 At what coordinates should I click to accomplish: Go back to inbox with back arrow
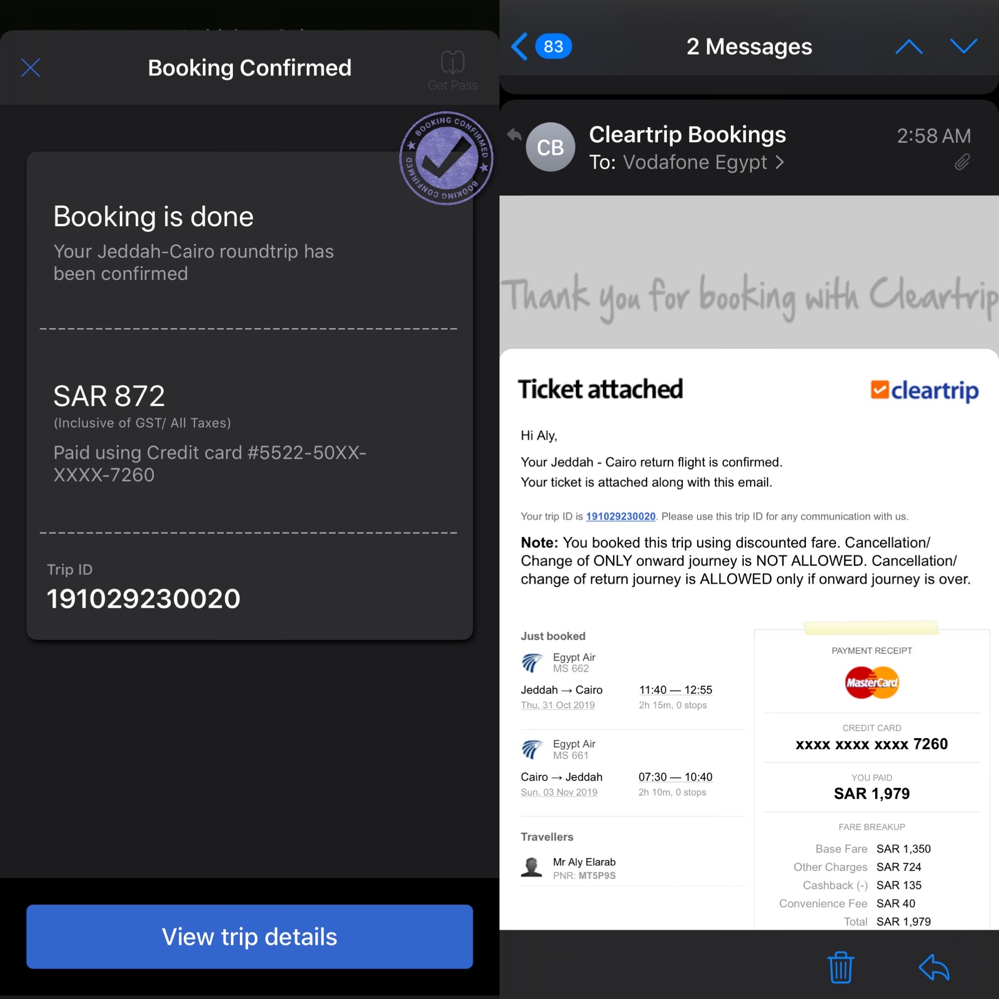coord(519,46)
